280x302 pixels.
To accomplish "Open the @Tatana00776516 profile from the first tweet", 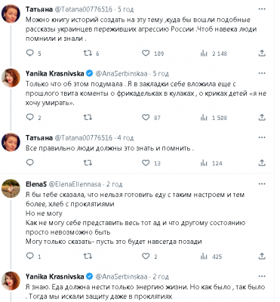I will 83,9.
